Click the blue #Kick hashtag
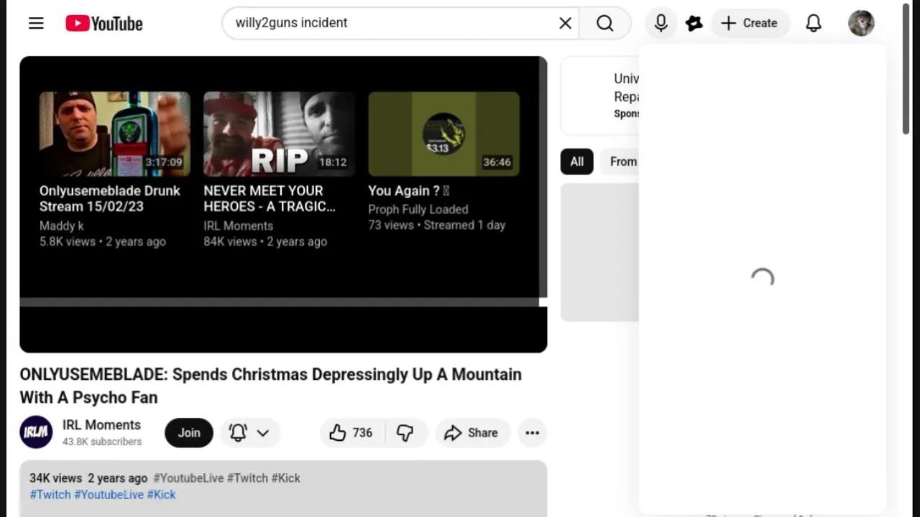920x517 pixels. click(x=162, y=494)
